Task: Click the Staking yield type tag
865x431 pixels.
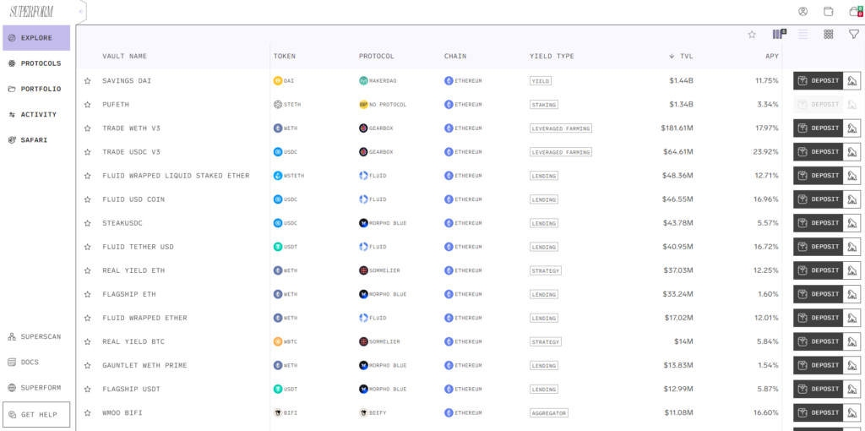Action: pyautogui.click(x=543, y=105)
